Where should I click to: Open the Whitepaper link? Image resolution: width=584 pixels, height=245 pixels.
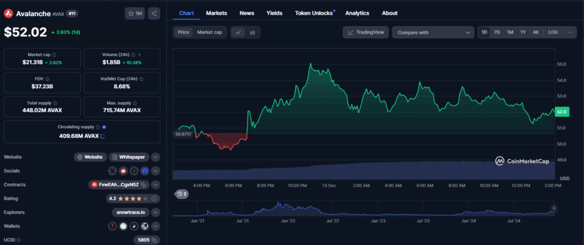click(x=129, y=157)
